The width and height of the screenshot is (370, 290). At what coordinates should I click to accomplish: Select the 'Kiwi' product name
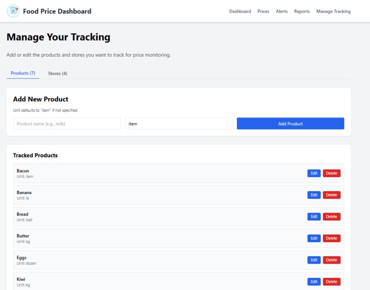coord(21,279)
